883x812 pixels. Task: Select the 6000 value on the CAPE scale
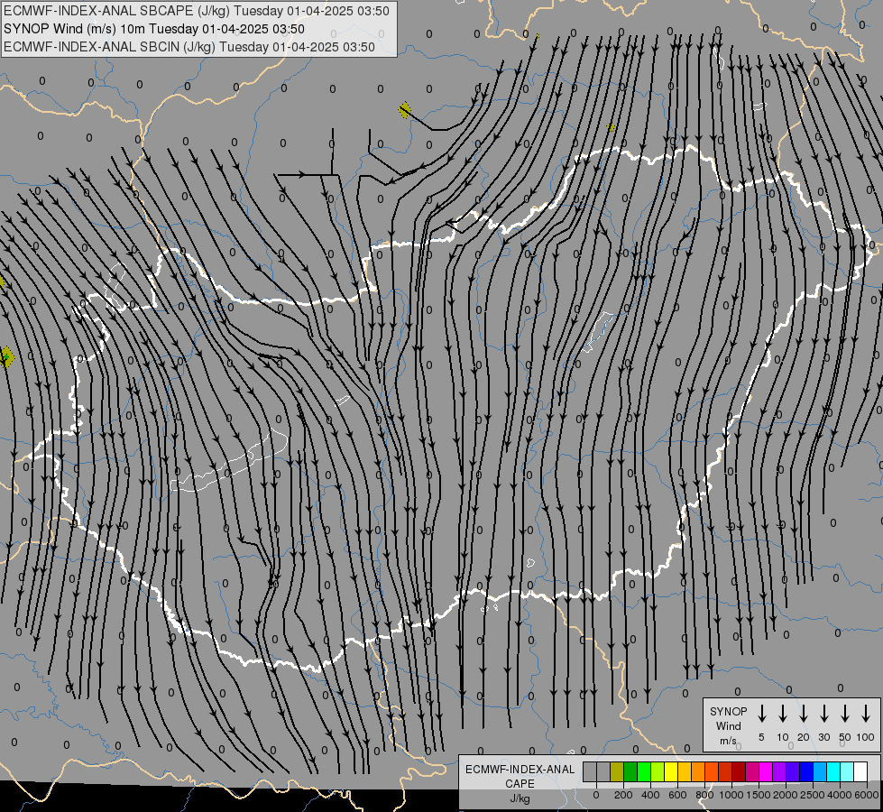(x=867, y=795)
